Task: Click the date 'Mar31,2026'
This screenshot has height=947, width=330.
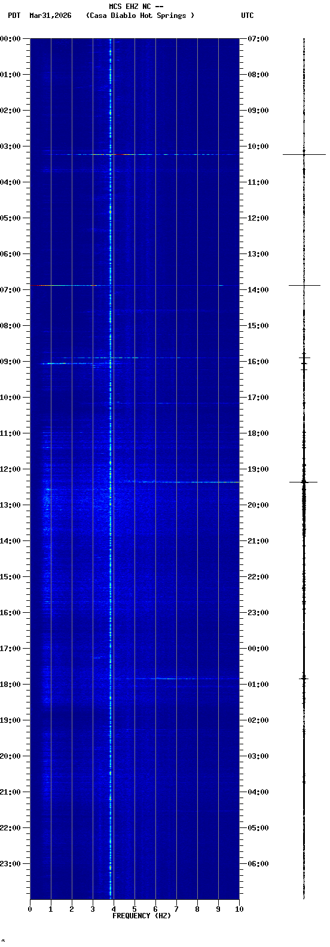Action: point(50,16)
